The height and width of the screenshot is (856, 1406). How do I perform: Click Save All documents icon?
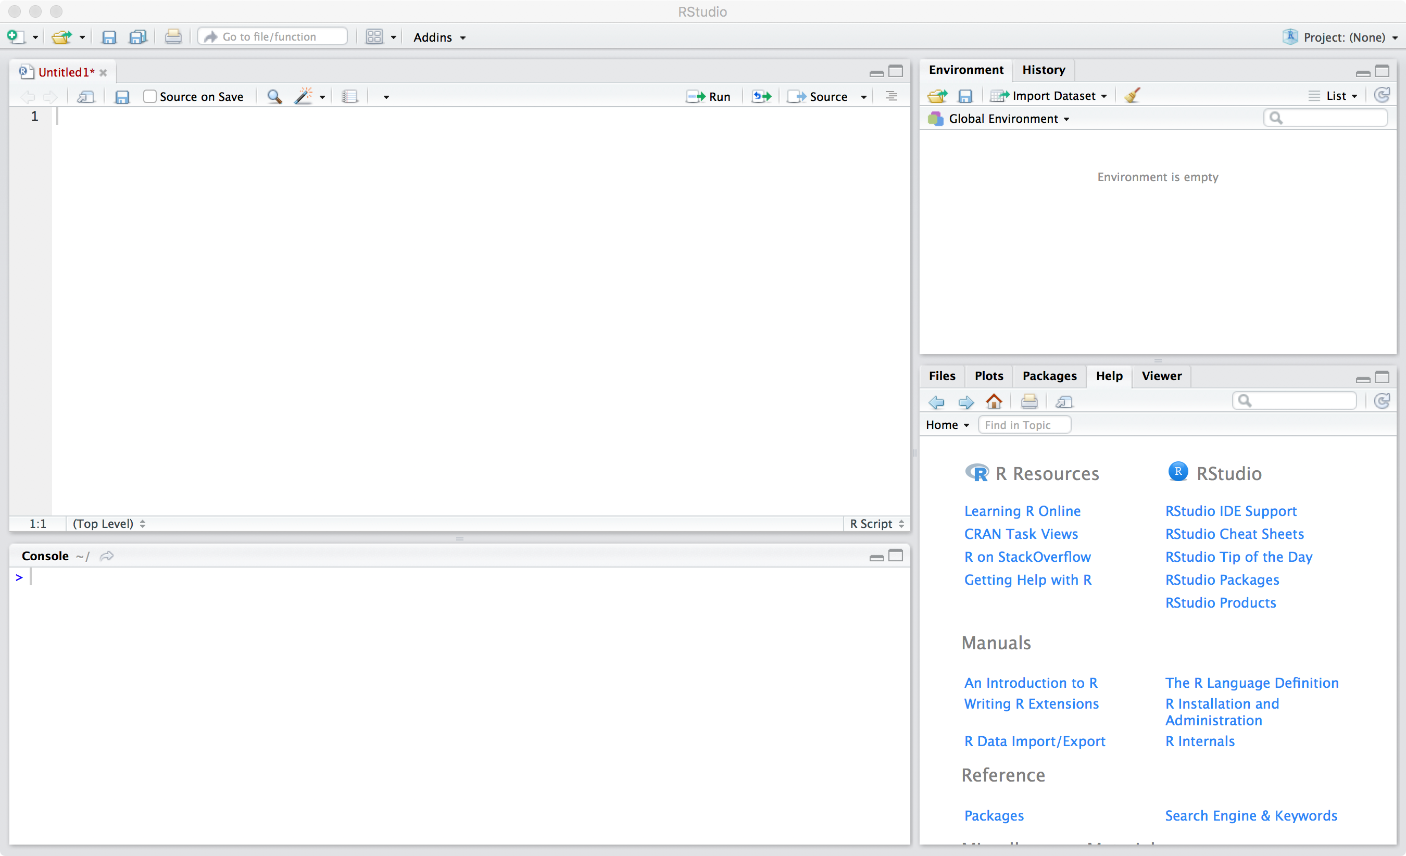pyautogui.click(x=138, y=37)
